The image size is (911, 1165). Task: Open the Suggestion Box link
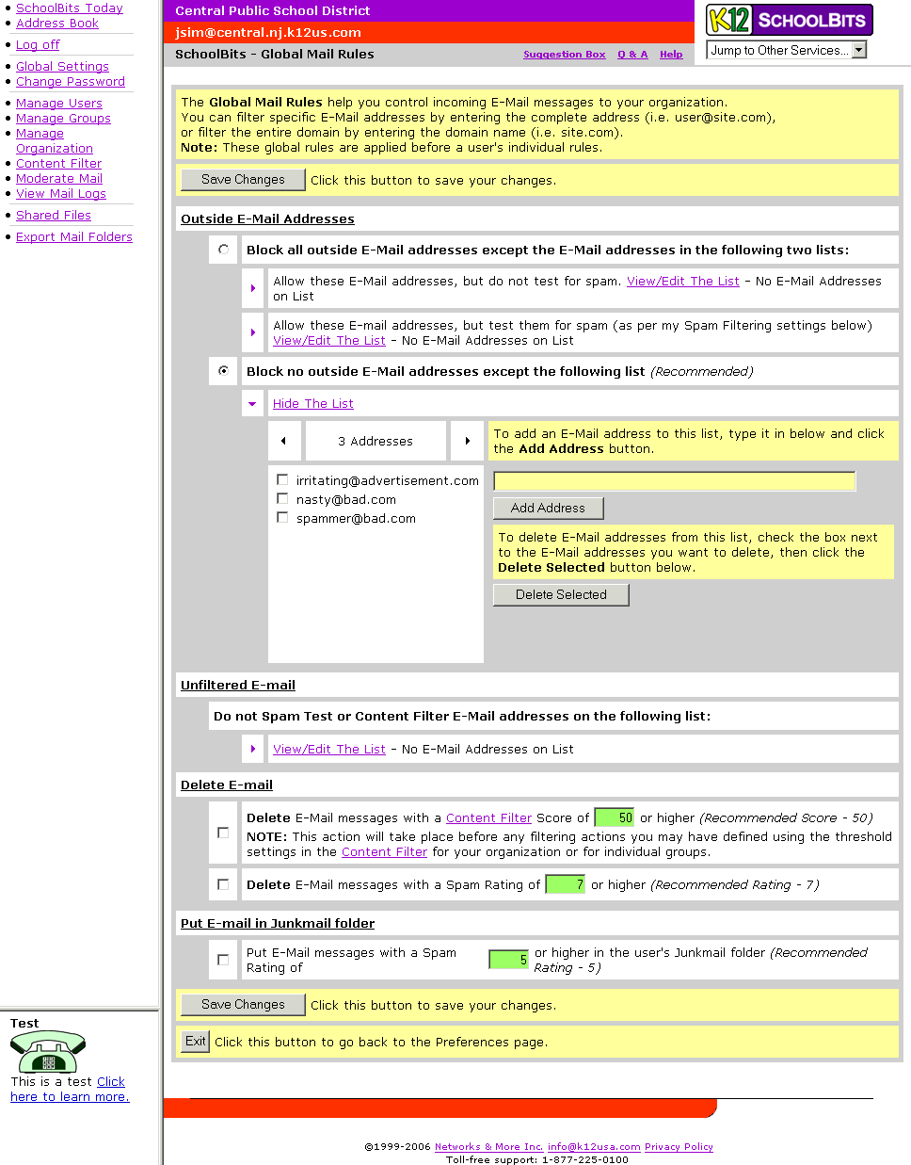point(565,55)
